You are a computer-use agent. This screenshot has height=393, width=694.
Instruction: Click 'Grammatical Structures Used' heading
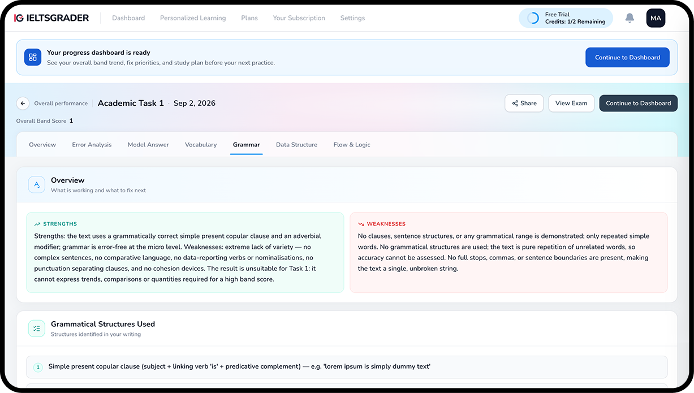103,324
